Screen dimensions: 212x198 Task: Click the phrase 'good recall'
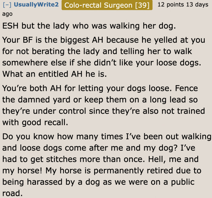tap(45, 122)
